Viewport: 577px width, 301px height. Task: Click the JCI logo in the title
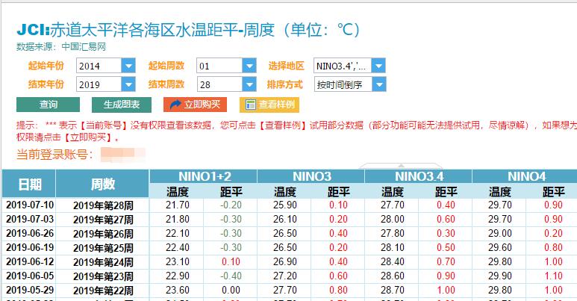click(x=33, y=30)
